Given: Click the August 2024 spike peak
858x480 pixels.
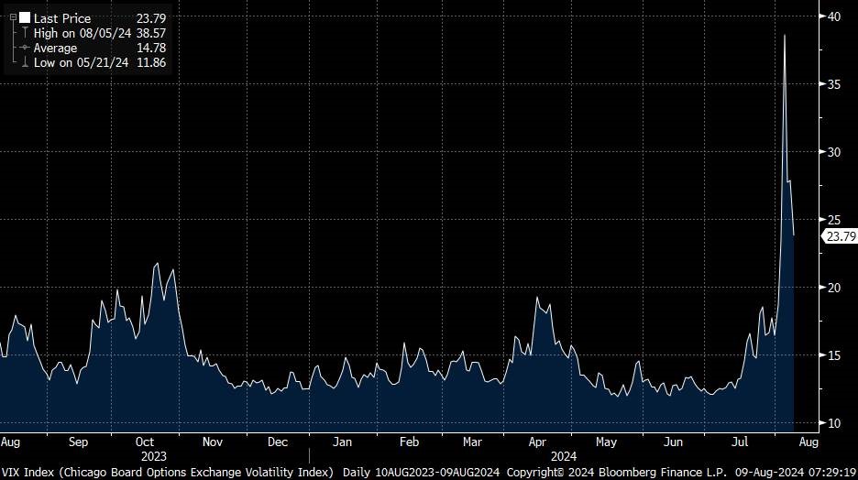Looking at the screenshot, I should (785, 36).
